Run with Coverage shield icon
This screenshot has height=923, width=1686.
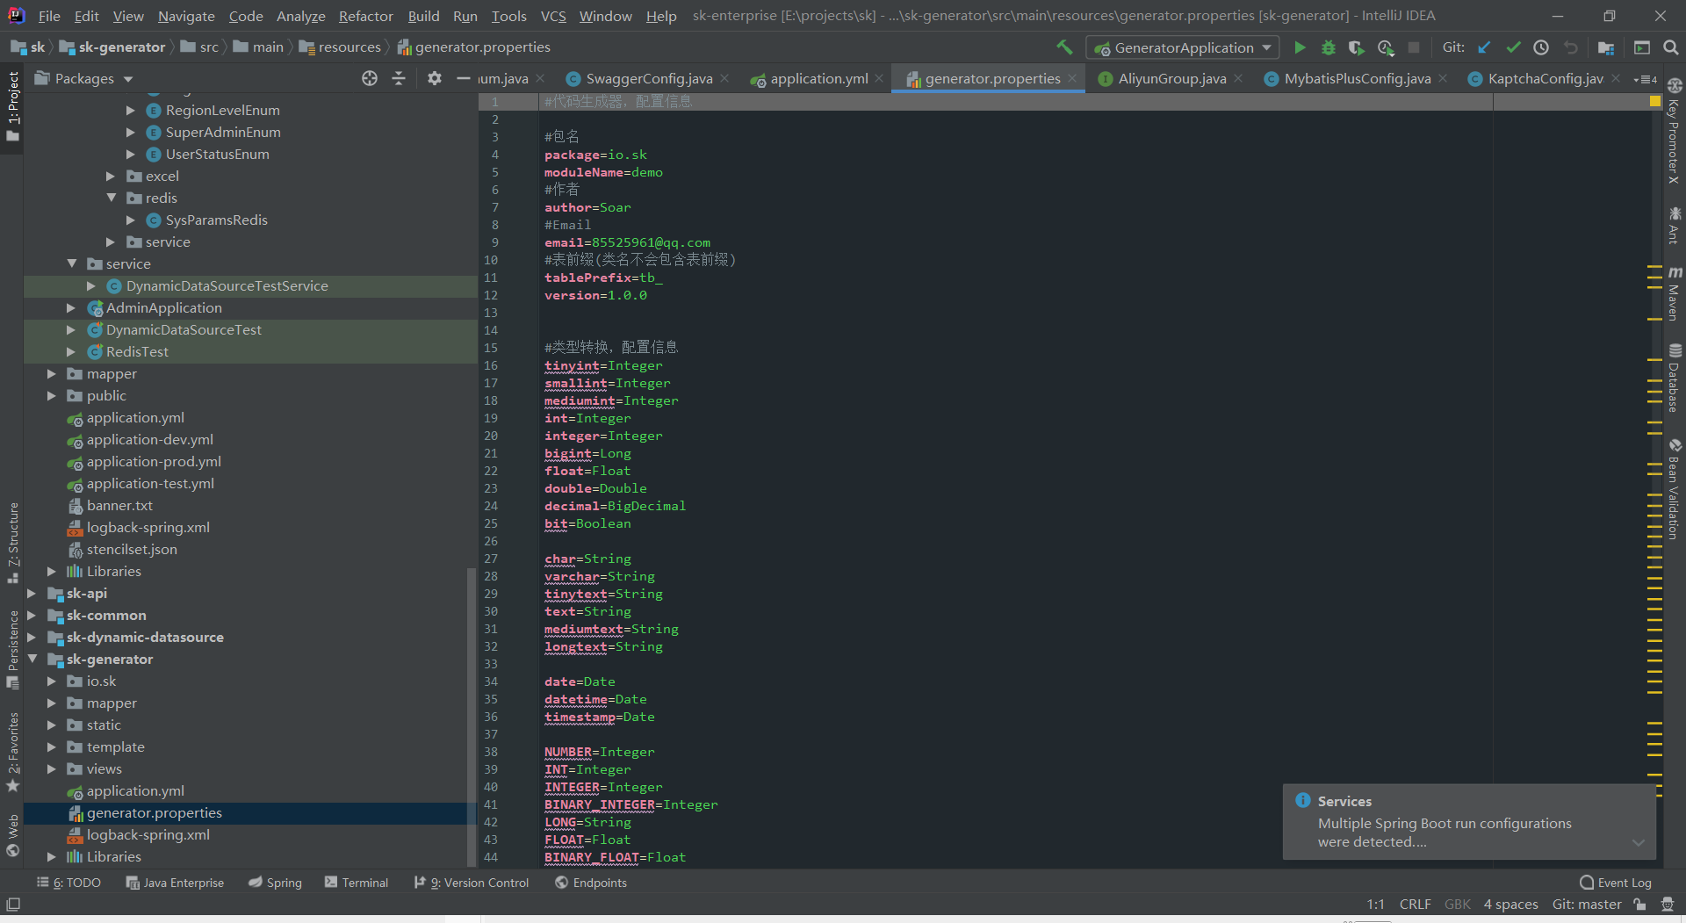1357,47
